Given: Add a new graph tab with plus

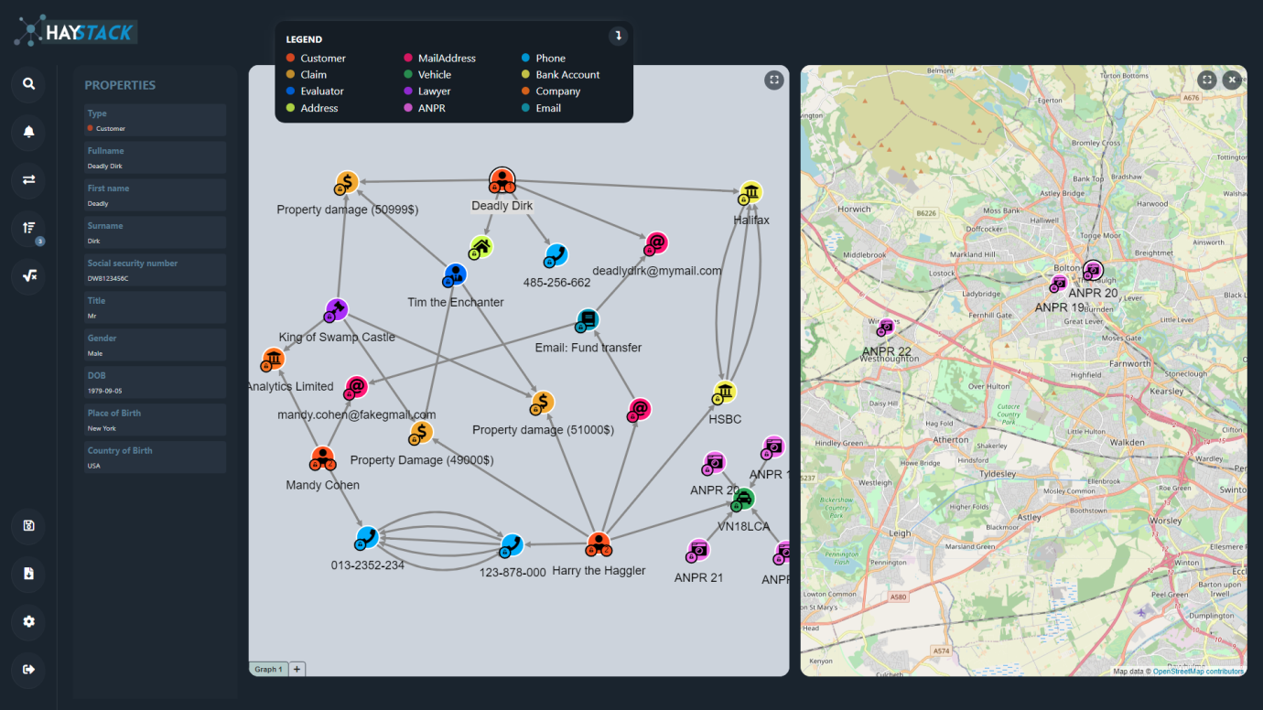Looking at the screenshot, I should (297, 669).
